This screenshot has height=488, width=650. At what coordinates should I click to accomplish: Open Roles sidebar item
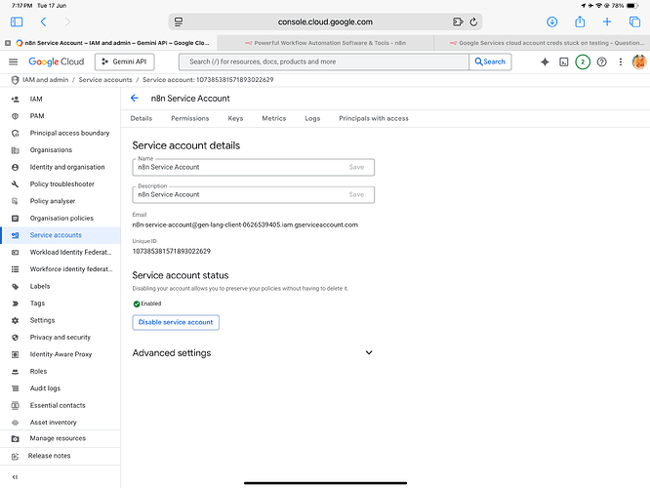click(61, 371)
